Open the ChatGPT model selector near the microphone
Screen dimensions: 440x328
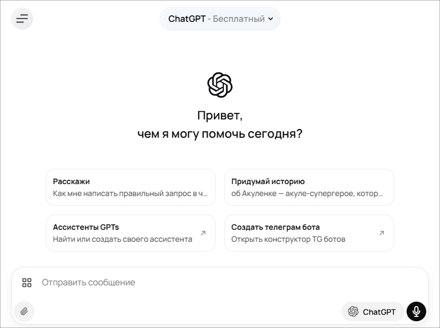372,311
